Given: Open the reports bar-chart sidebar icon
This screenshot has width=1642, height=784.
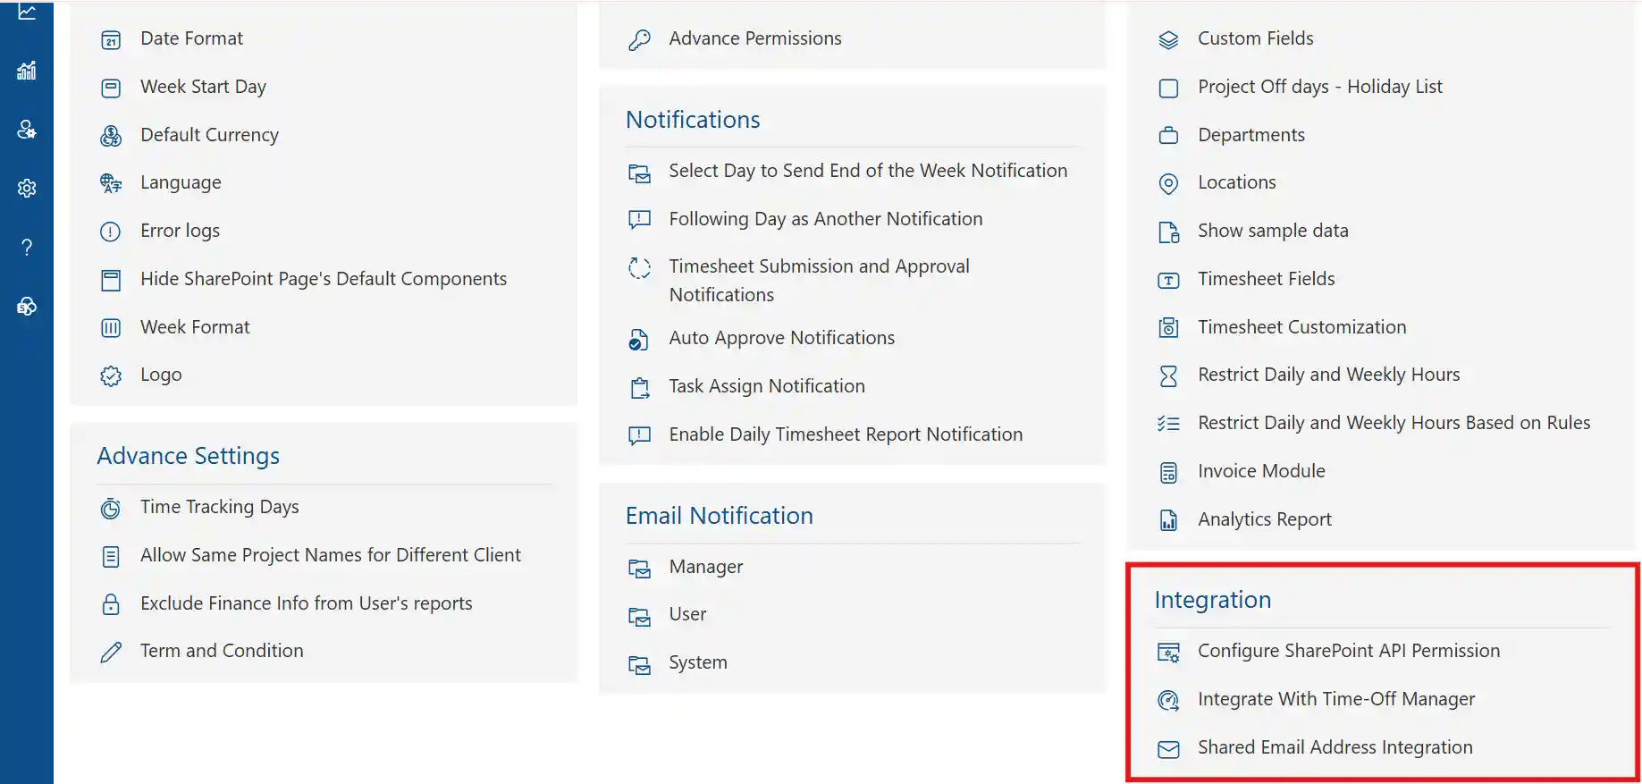Looking at the screenshot, I should 27,71.
